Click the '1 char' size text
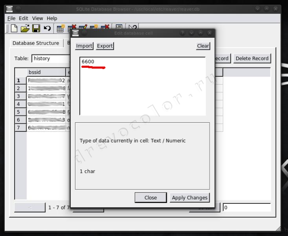This screenshot has height=236, width=288. coord(87,171)
